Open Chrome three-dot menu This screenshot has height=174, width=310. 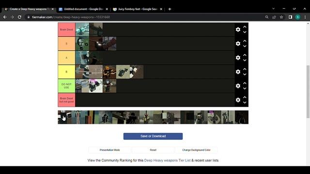[305, 17]
